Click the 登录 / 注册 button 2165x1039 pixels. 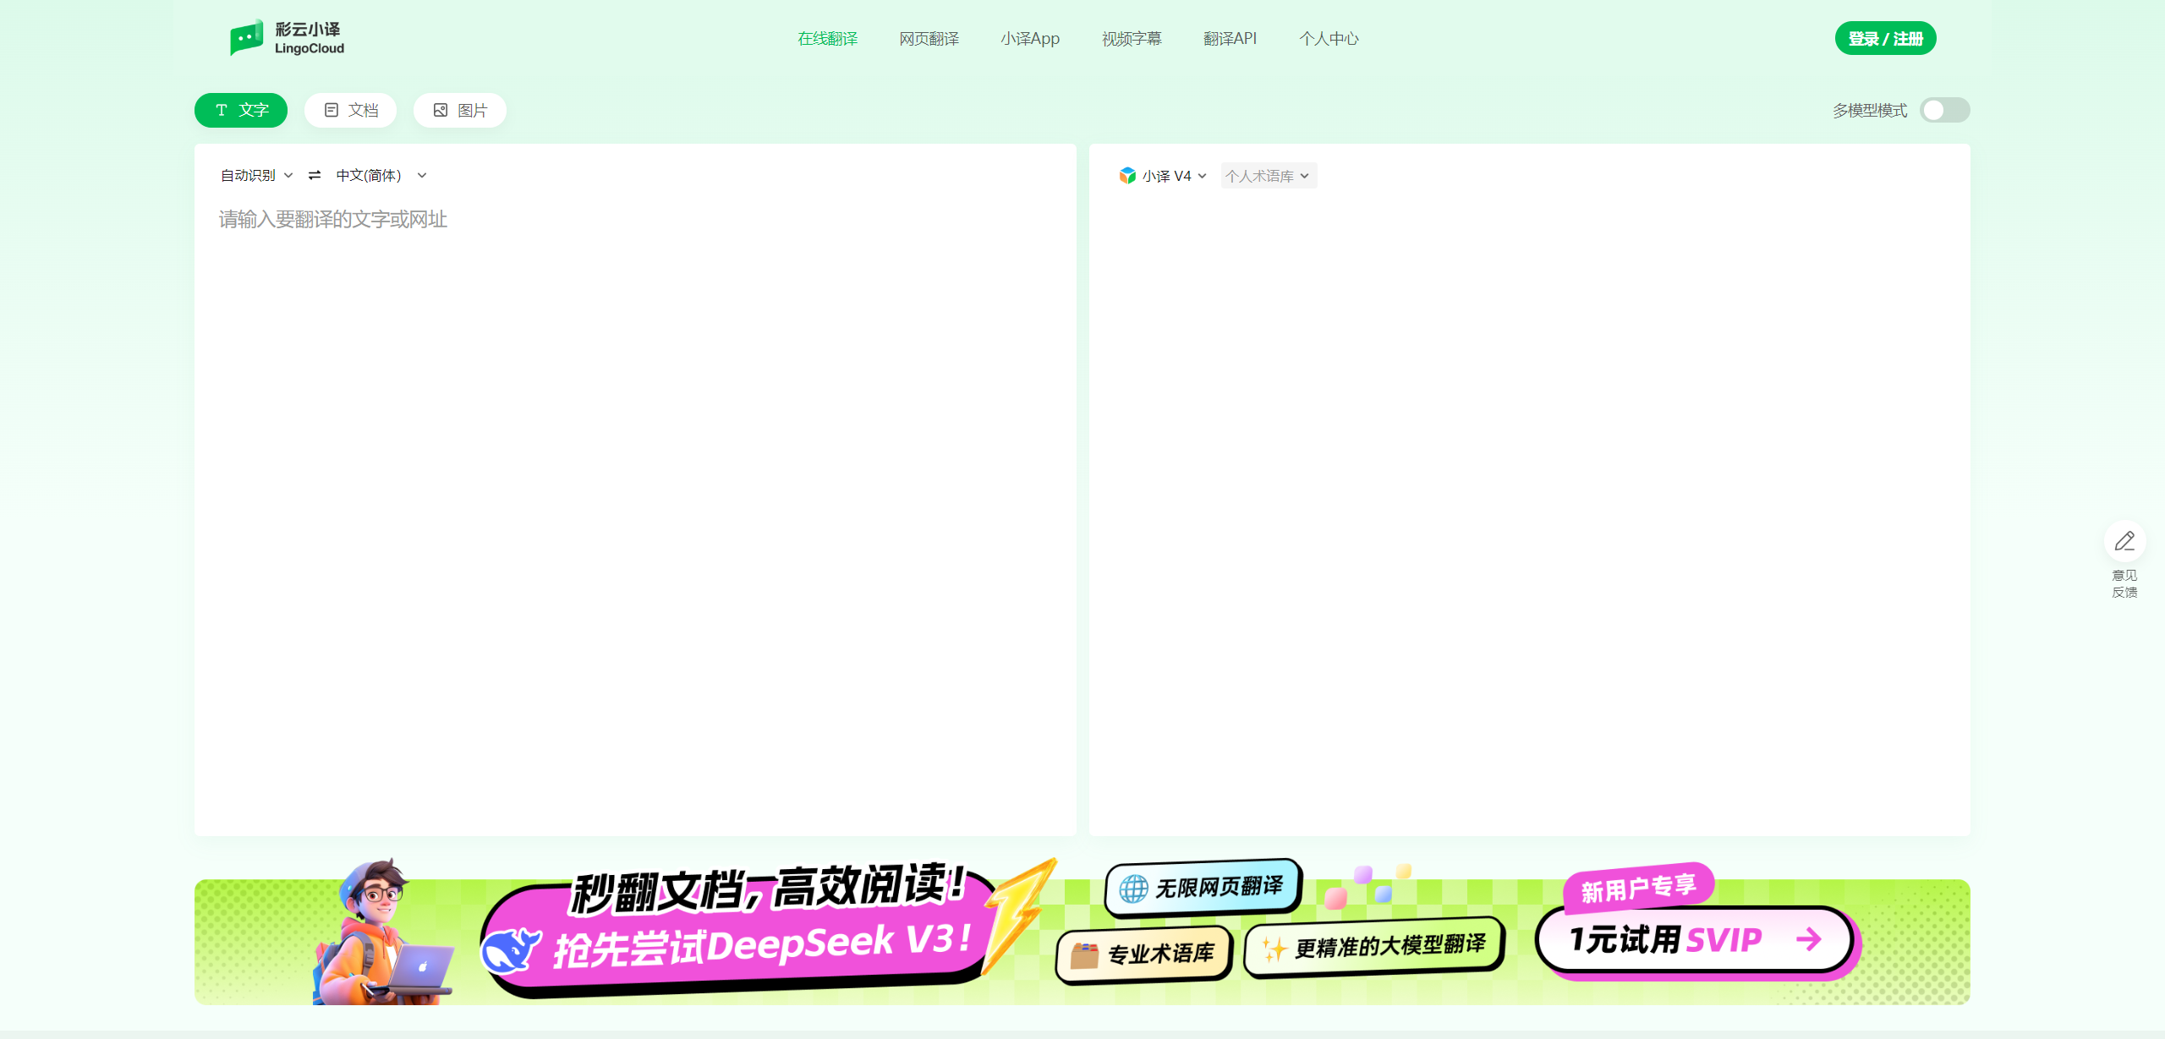pos(1884,39)
